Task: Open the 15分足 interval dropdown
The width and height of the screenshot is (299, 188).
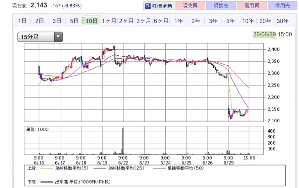Action: coord(40,37)
